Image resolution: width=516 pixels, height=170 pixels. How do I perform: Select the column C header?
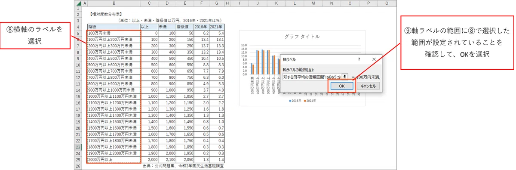[149, 3]
